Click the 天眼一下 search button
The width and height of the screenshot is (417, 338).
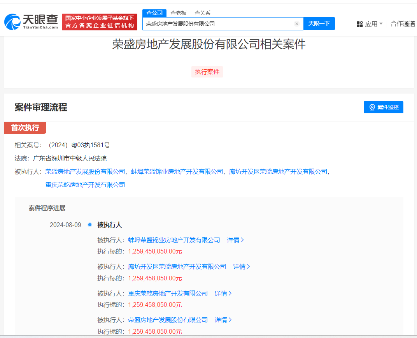[319, 23]
